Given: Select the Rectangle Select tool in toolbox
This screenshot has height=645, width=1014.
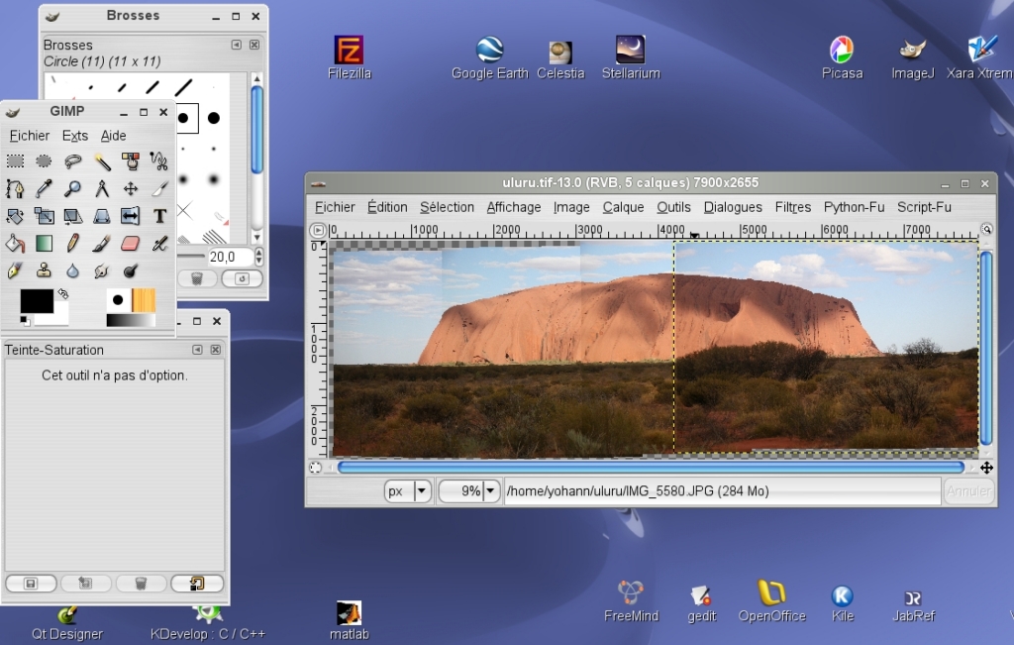Looking at the screenshot, I should coord(15,161).
